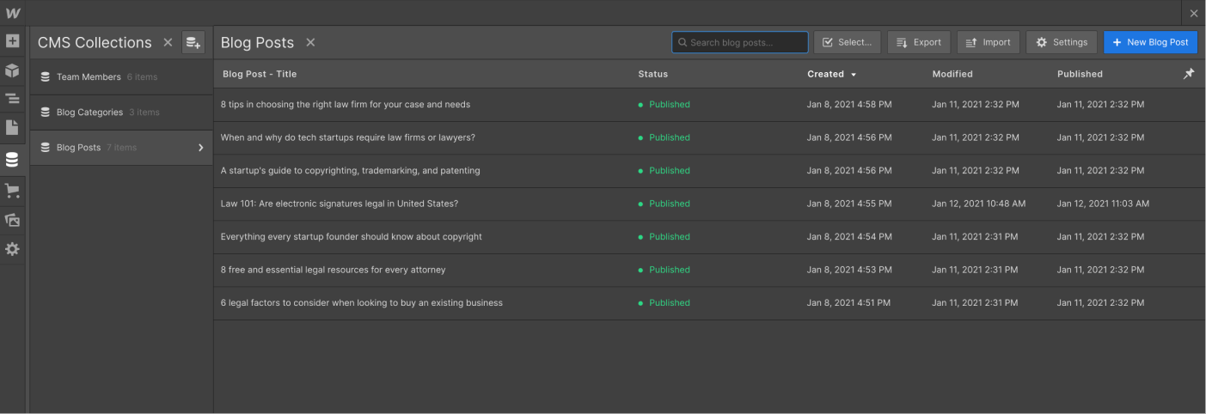Select the Blog Categories collection

[x=121, y=113]
